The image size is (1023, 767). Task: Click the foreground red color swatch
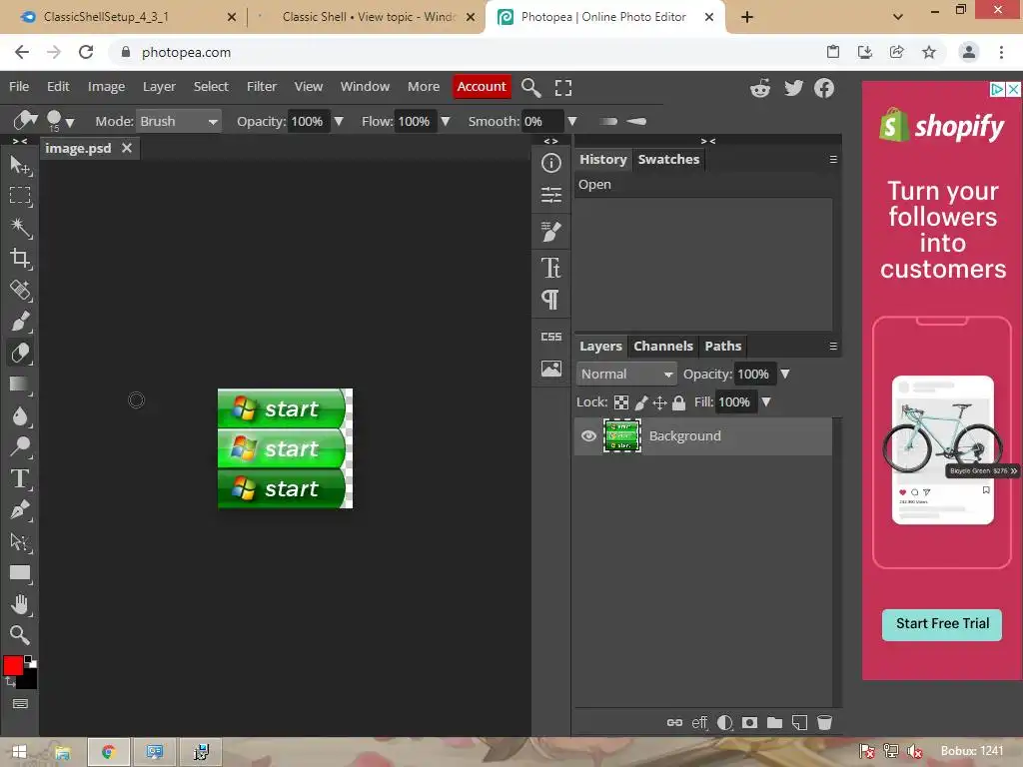coord(12,666)
